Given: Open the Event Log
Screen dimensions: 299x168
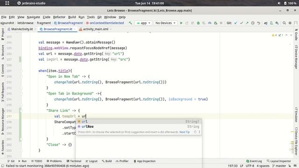Looking at the screenshot, I should (254, 161).
